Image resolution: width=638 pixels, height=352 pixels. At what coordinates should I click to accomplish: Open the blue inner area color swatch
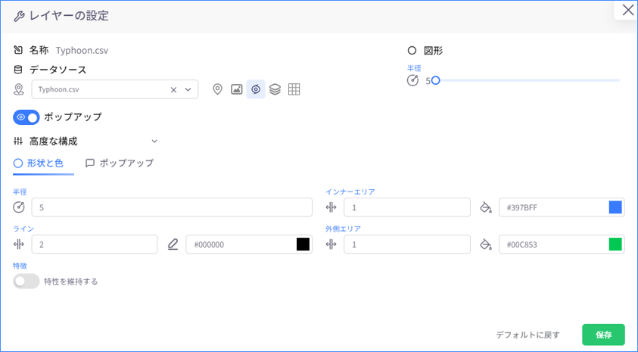click(x=615, y=207)
